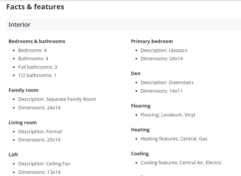Click the Bedrooms: 4 list item
Screen dimensions: 241x176
click(x=32, y=50)
